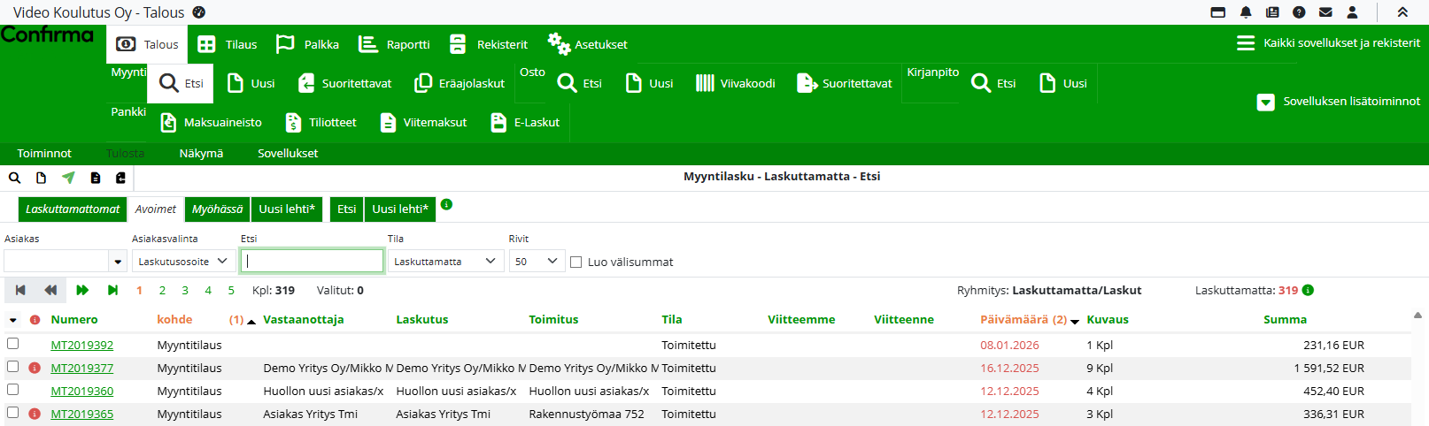Click the paper plane send icon
Viewport: 1429px width, 426px height.
tap(68, 178)
